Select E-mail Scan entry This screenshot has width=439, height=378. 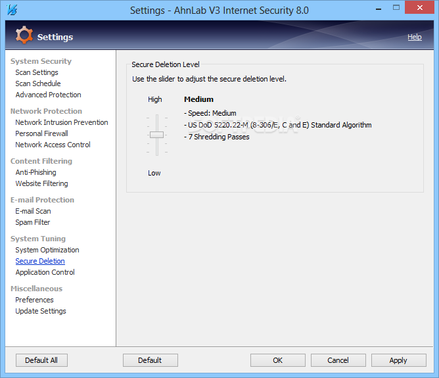[x=33, y=211]
